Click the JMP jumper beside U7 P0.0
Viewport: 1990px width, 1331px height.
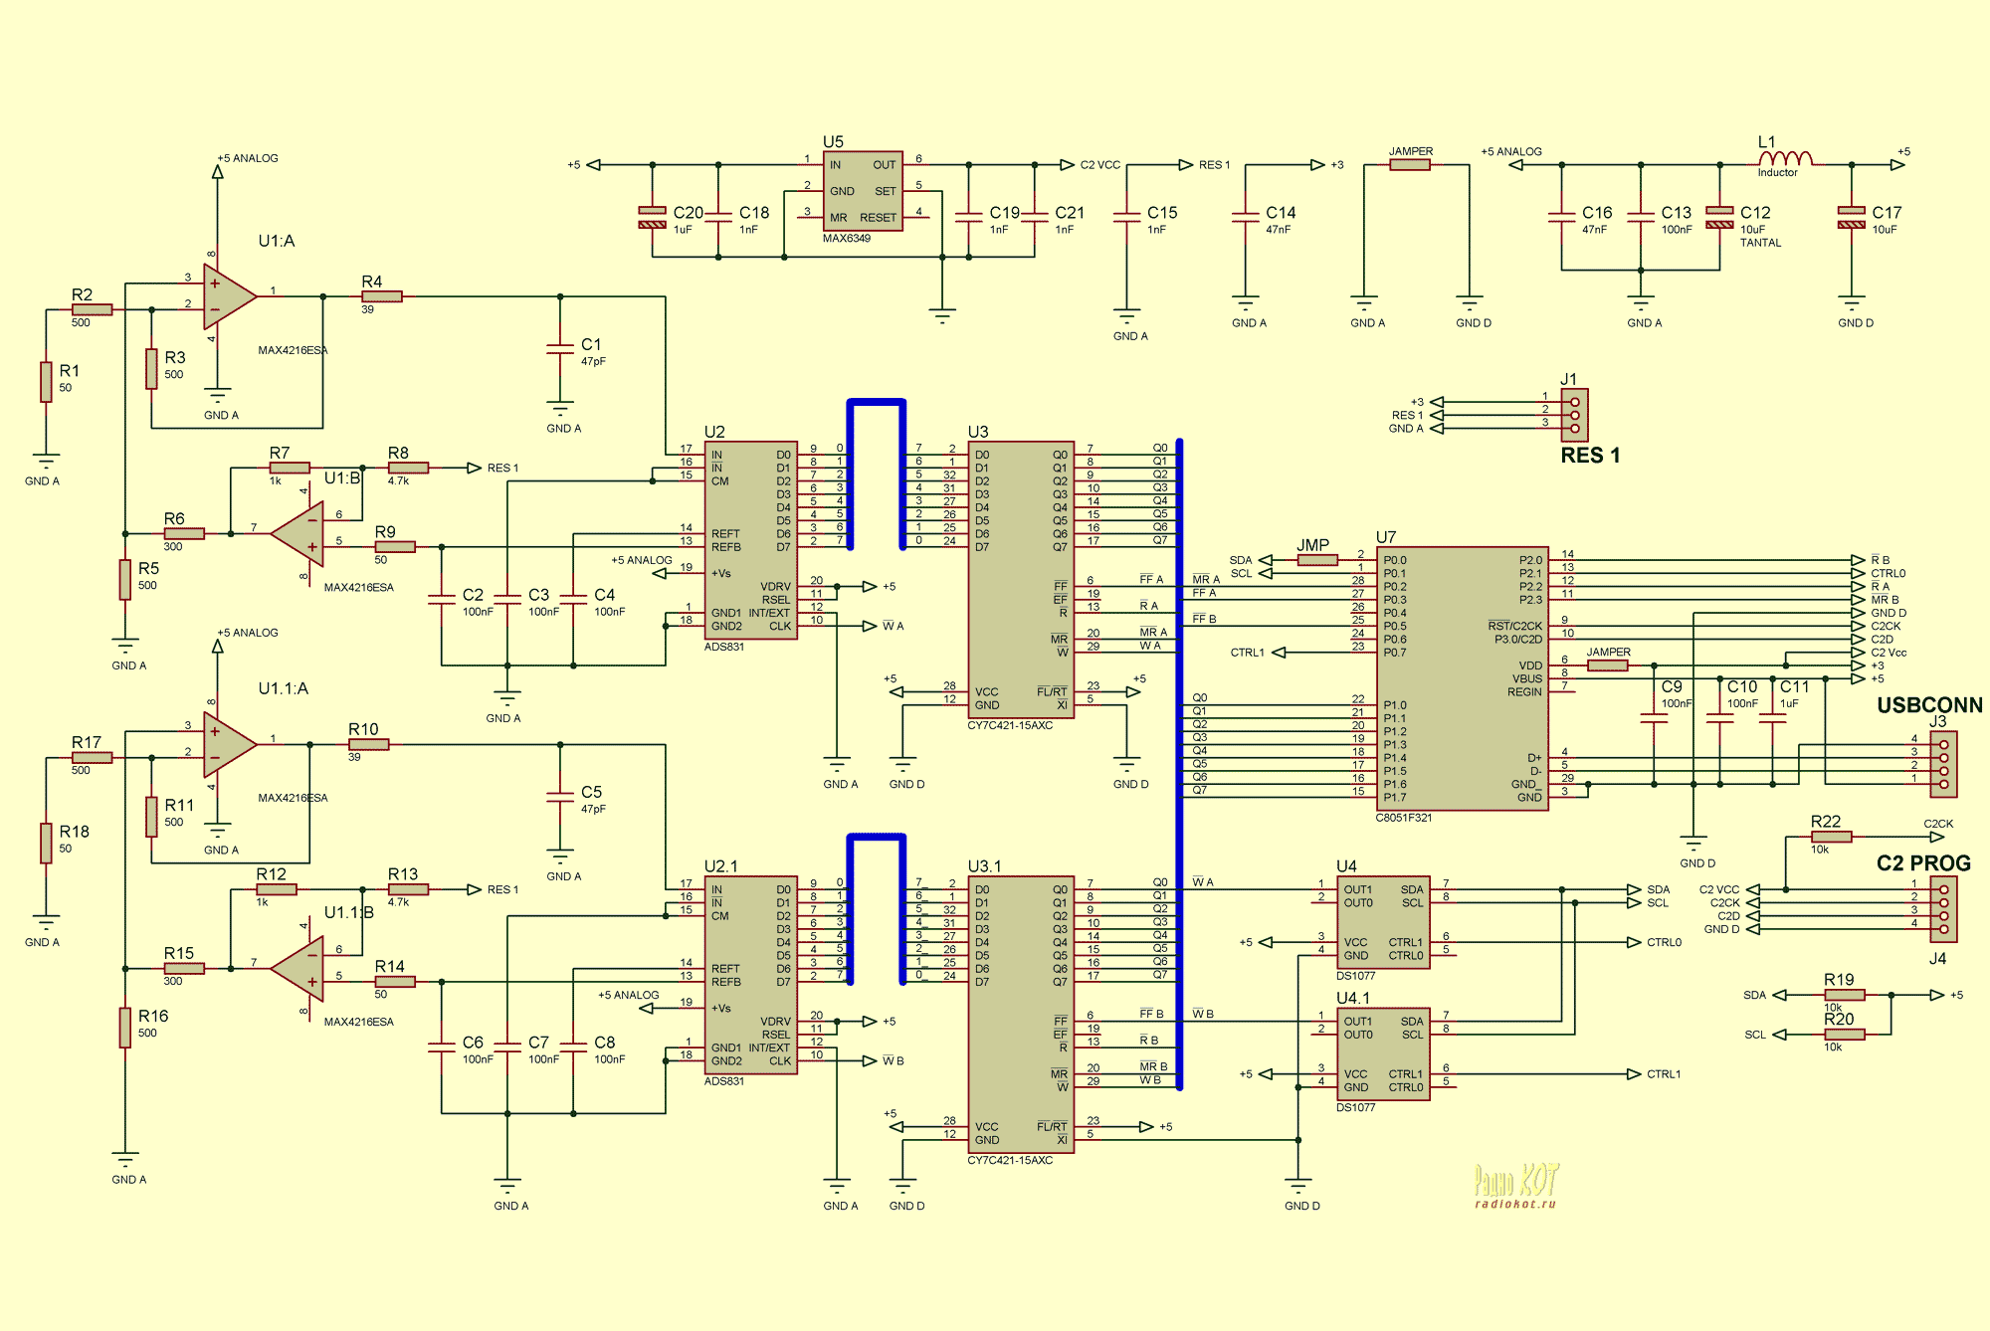1318,560
